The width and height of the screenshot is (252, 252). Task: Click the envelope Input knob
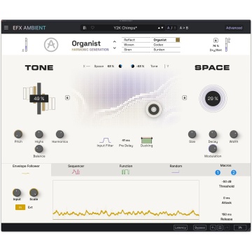[17, 192]
